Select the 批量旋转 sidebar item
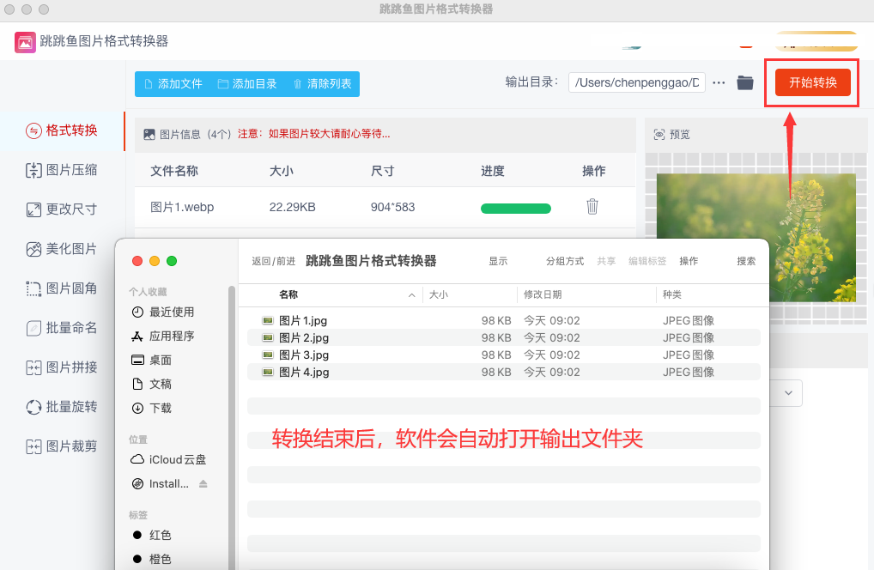The image size is (874, 570). click(x=62, y=407)
